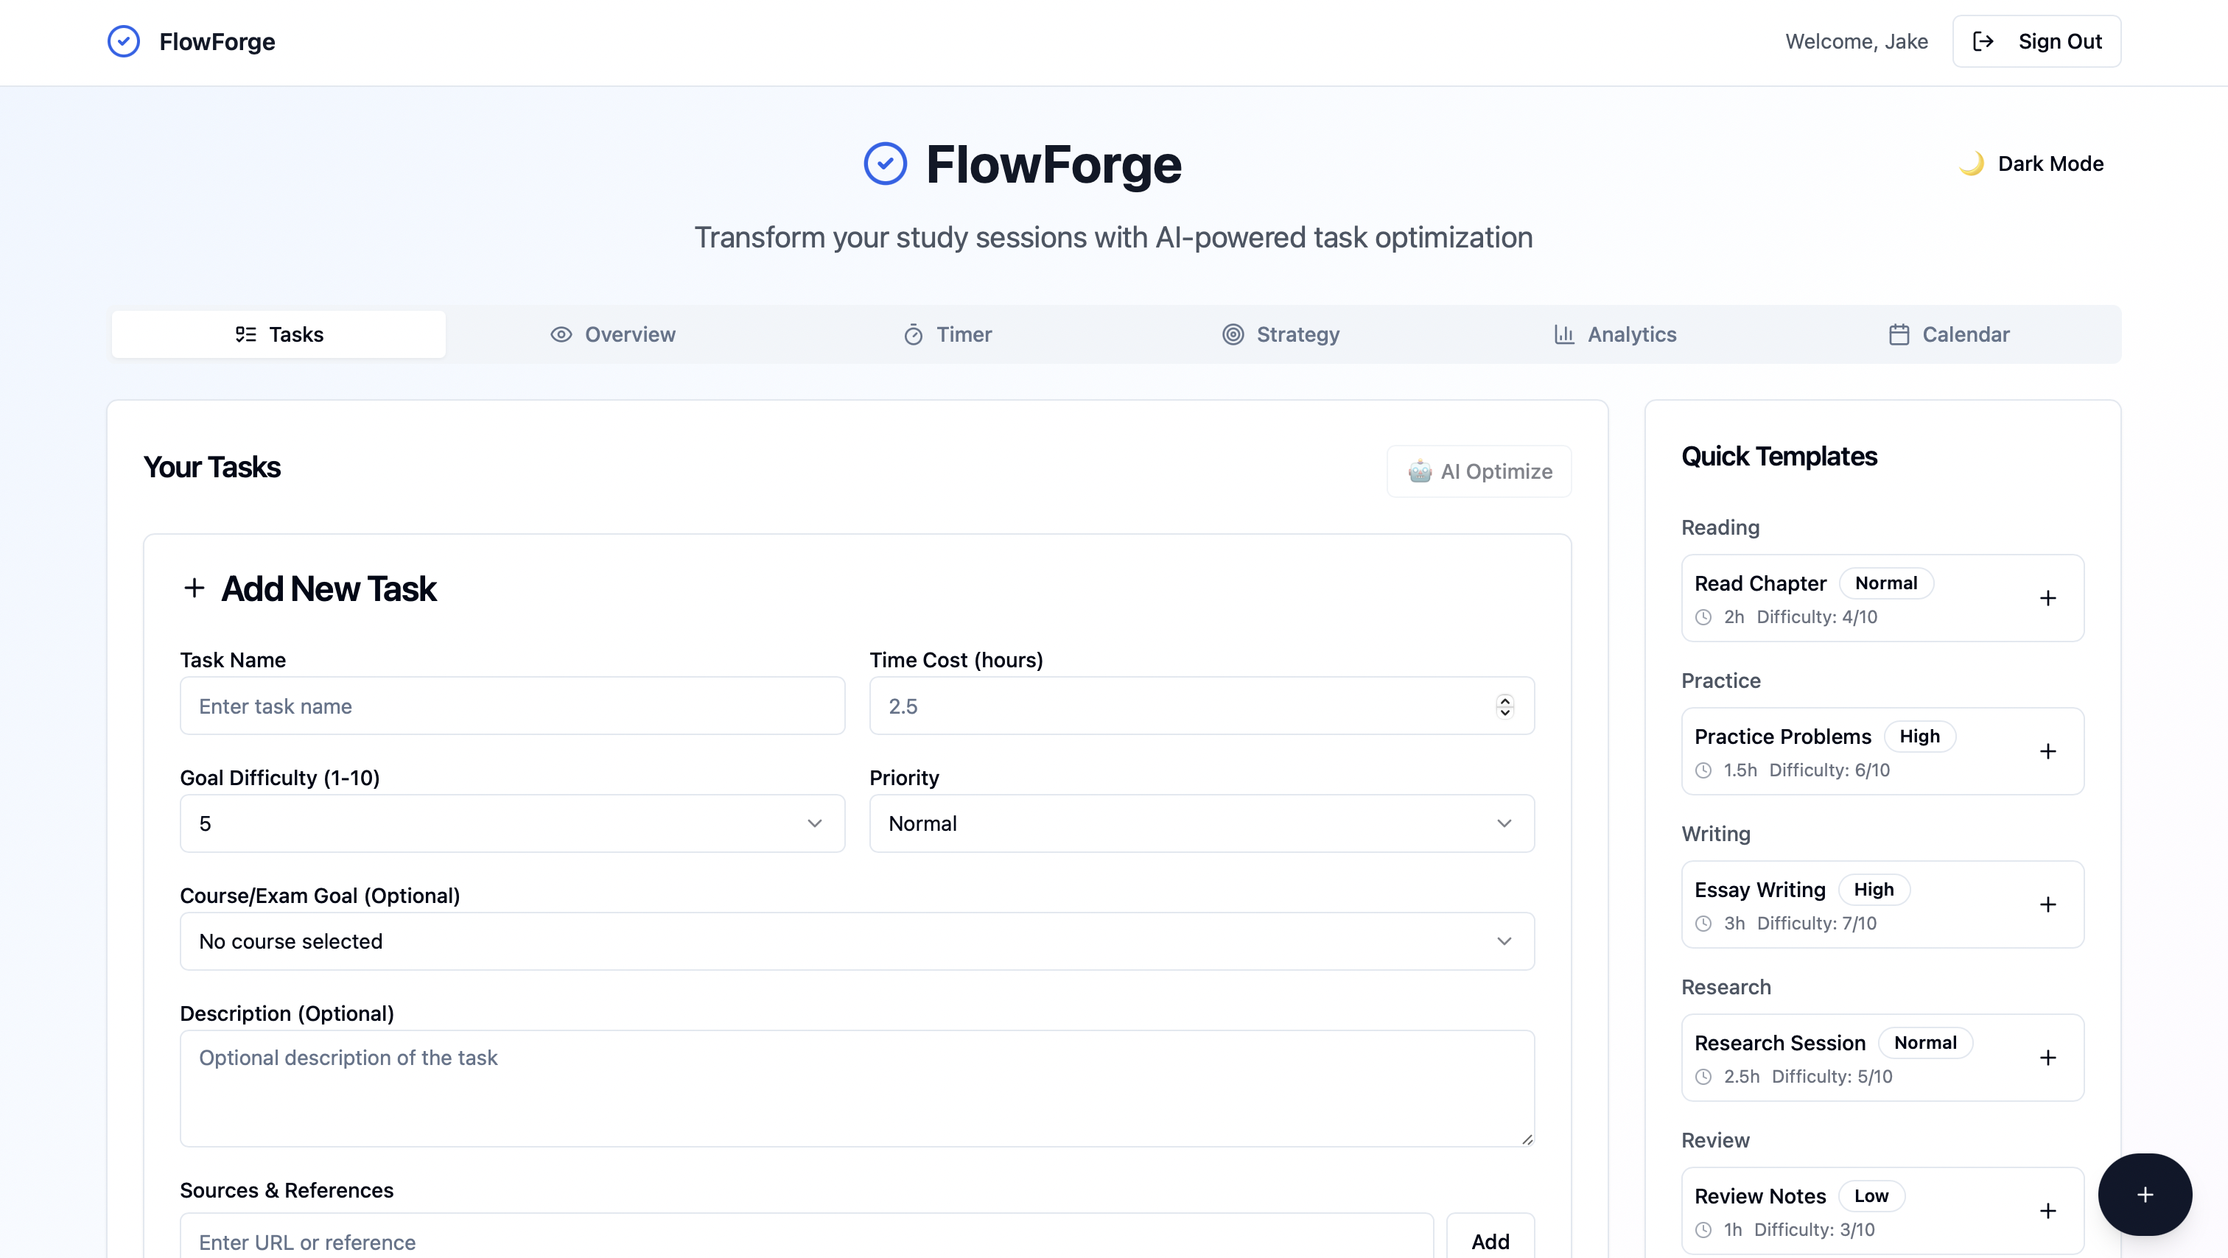
Task: Click the calendar icon on the Calendar tab
Action: 1899,334
